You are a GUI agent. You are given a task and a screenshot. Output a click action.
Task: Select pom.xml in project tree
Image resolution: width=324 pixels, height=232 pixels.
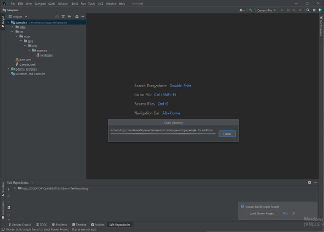(23, 60)
